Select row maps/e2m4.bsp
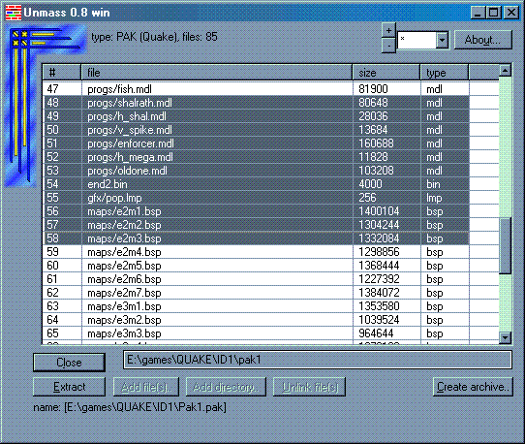This screenshot has width=525, height=444. [256, 252]
